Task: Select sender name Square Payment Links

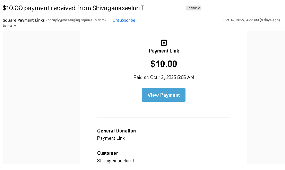Action: coord(24,20)
